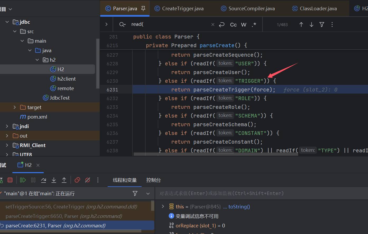This screenshot has width=368, height=234.
Task: Toggle whole words W option
Action: pyautogui.click(x=244, y=25)
